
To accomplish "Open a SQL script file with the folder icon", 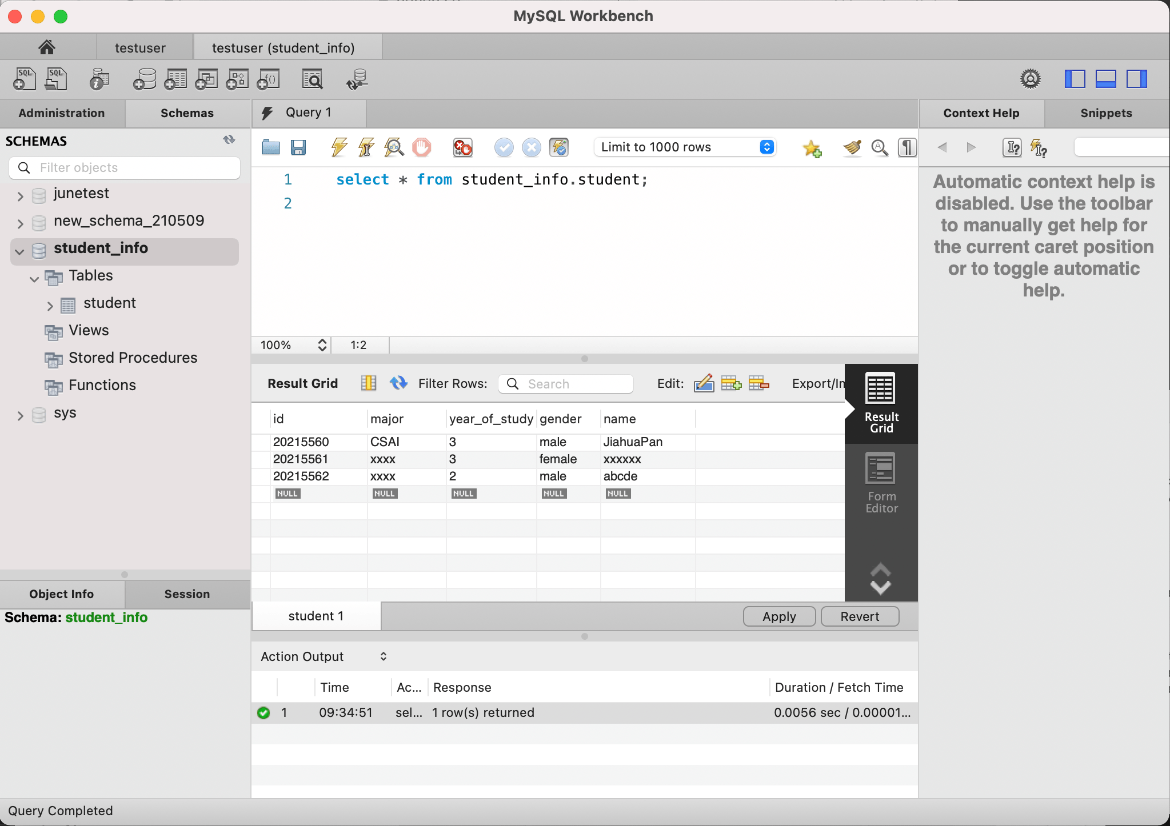I will coord(270,147).
